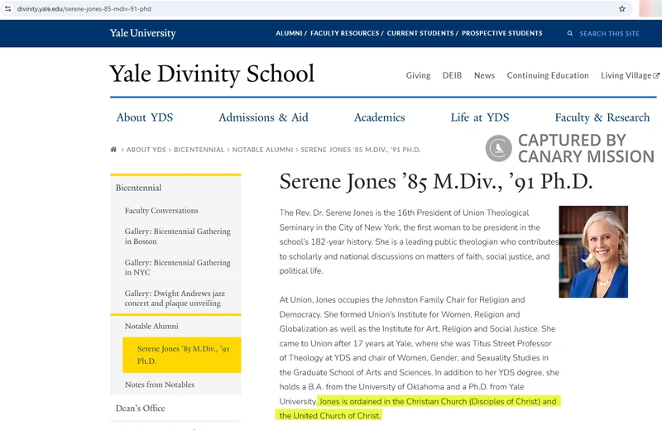Click the site info icon in address bar
The width and height of the screenshot is (662, 430).
coord(7,8)
